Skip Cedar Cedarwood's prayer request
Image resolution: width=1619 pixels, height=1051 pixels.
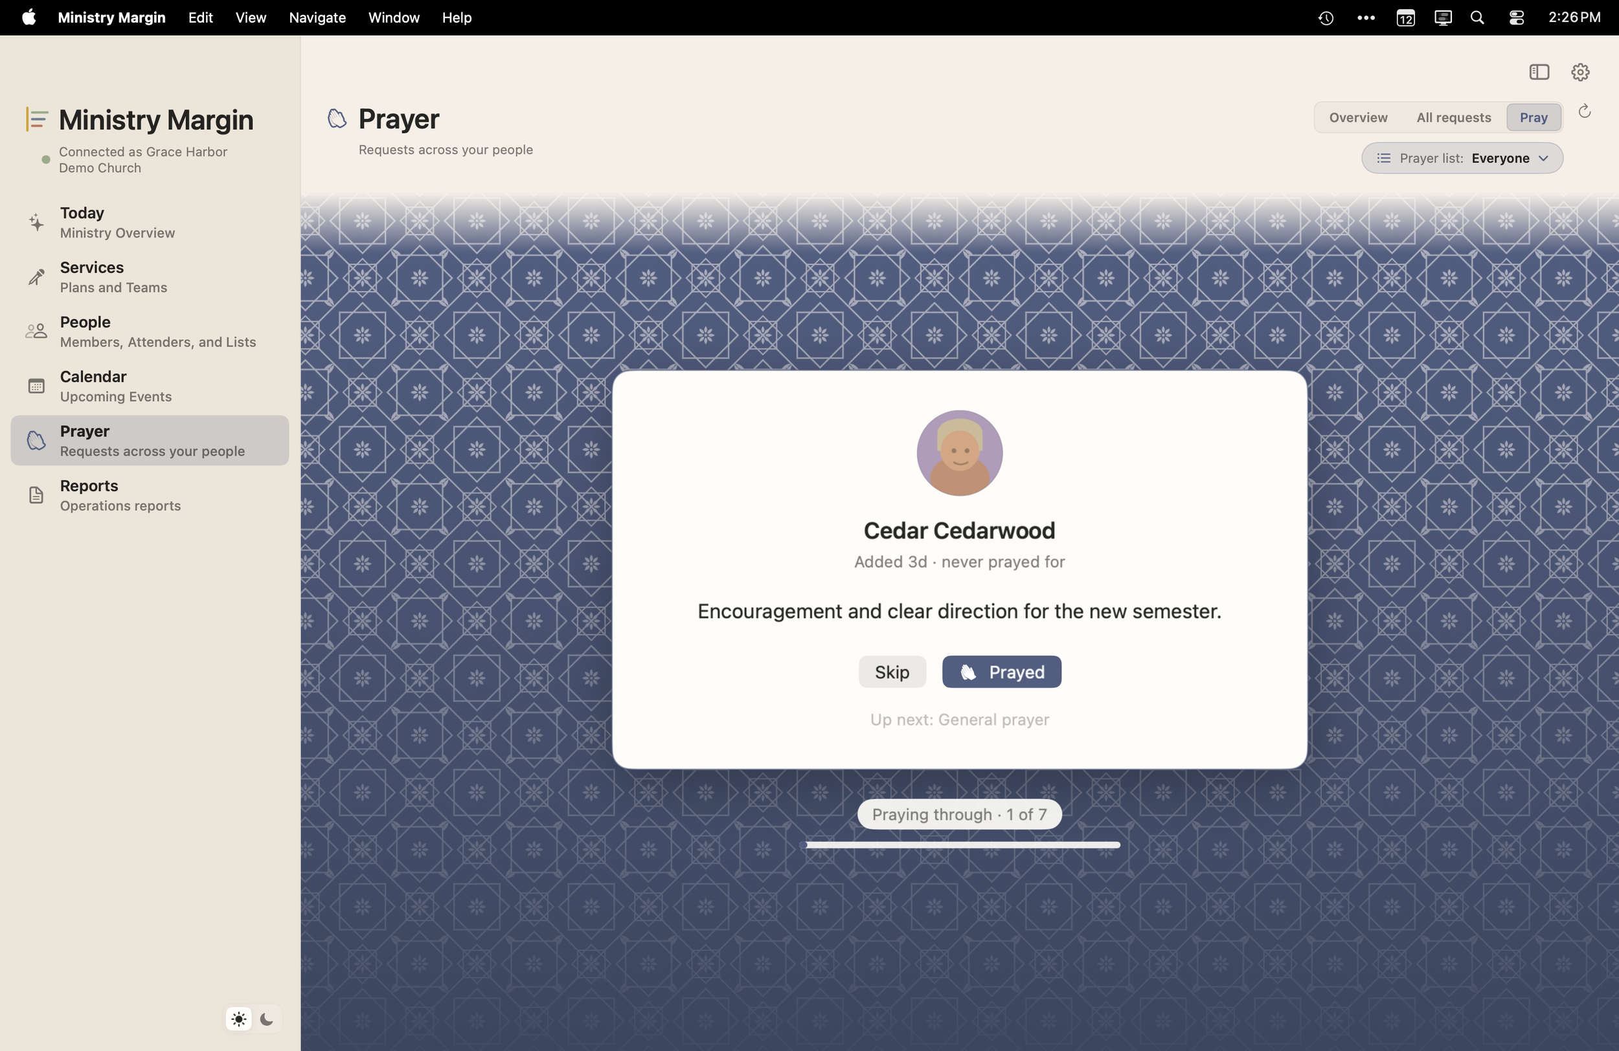click(x=892, y=672)
